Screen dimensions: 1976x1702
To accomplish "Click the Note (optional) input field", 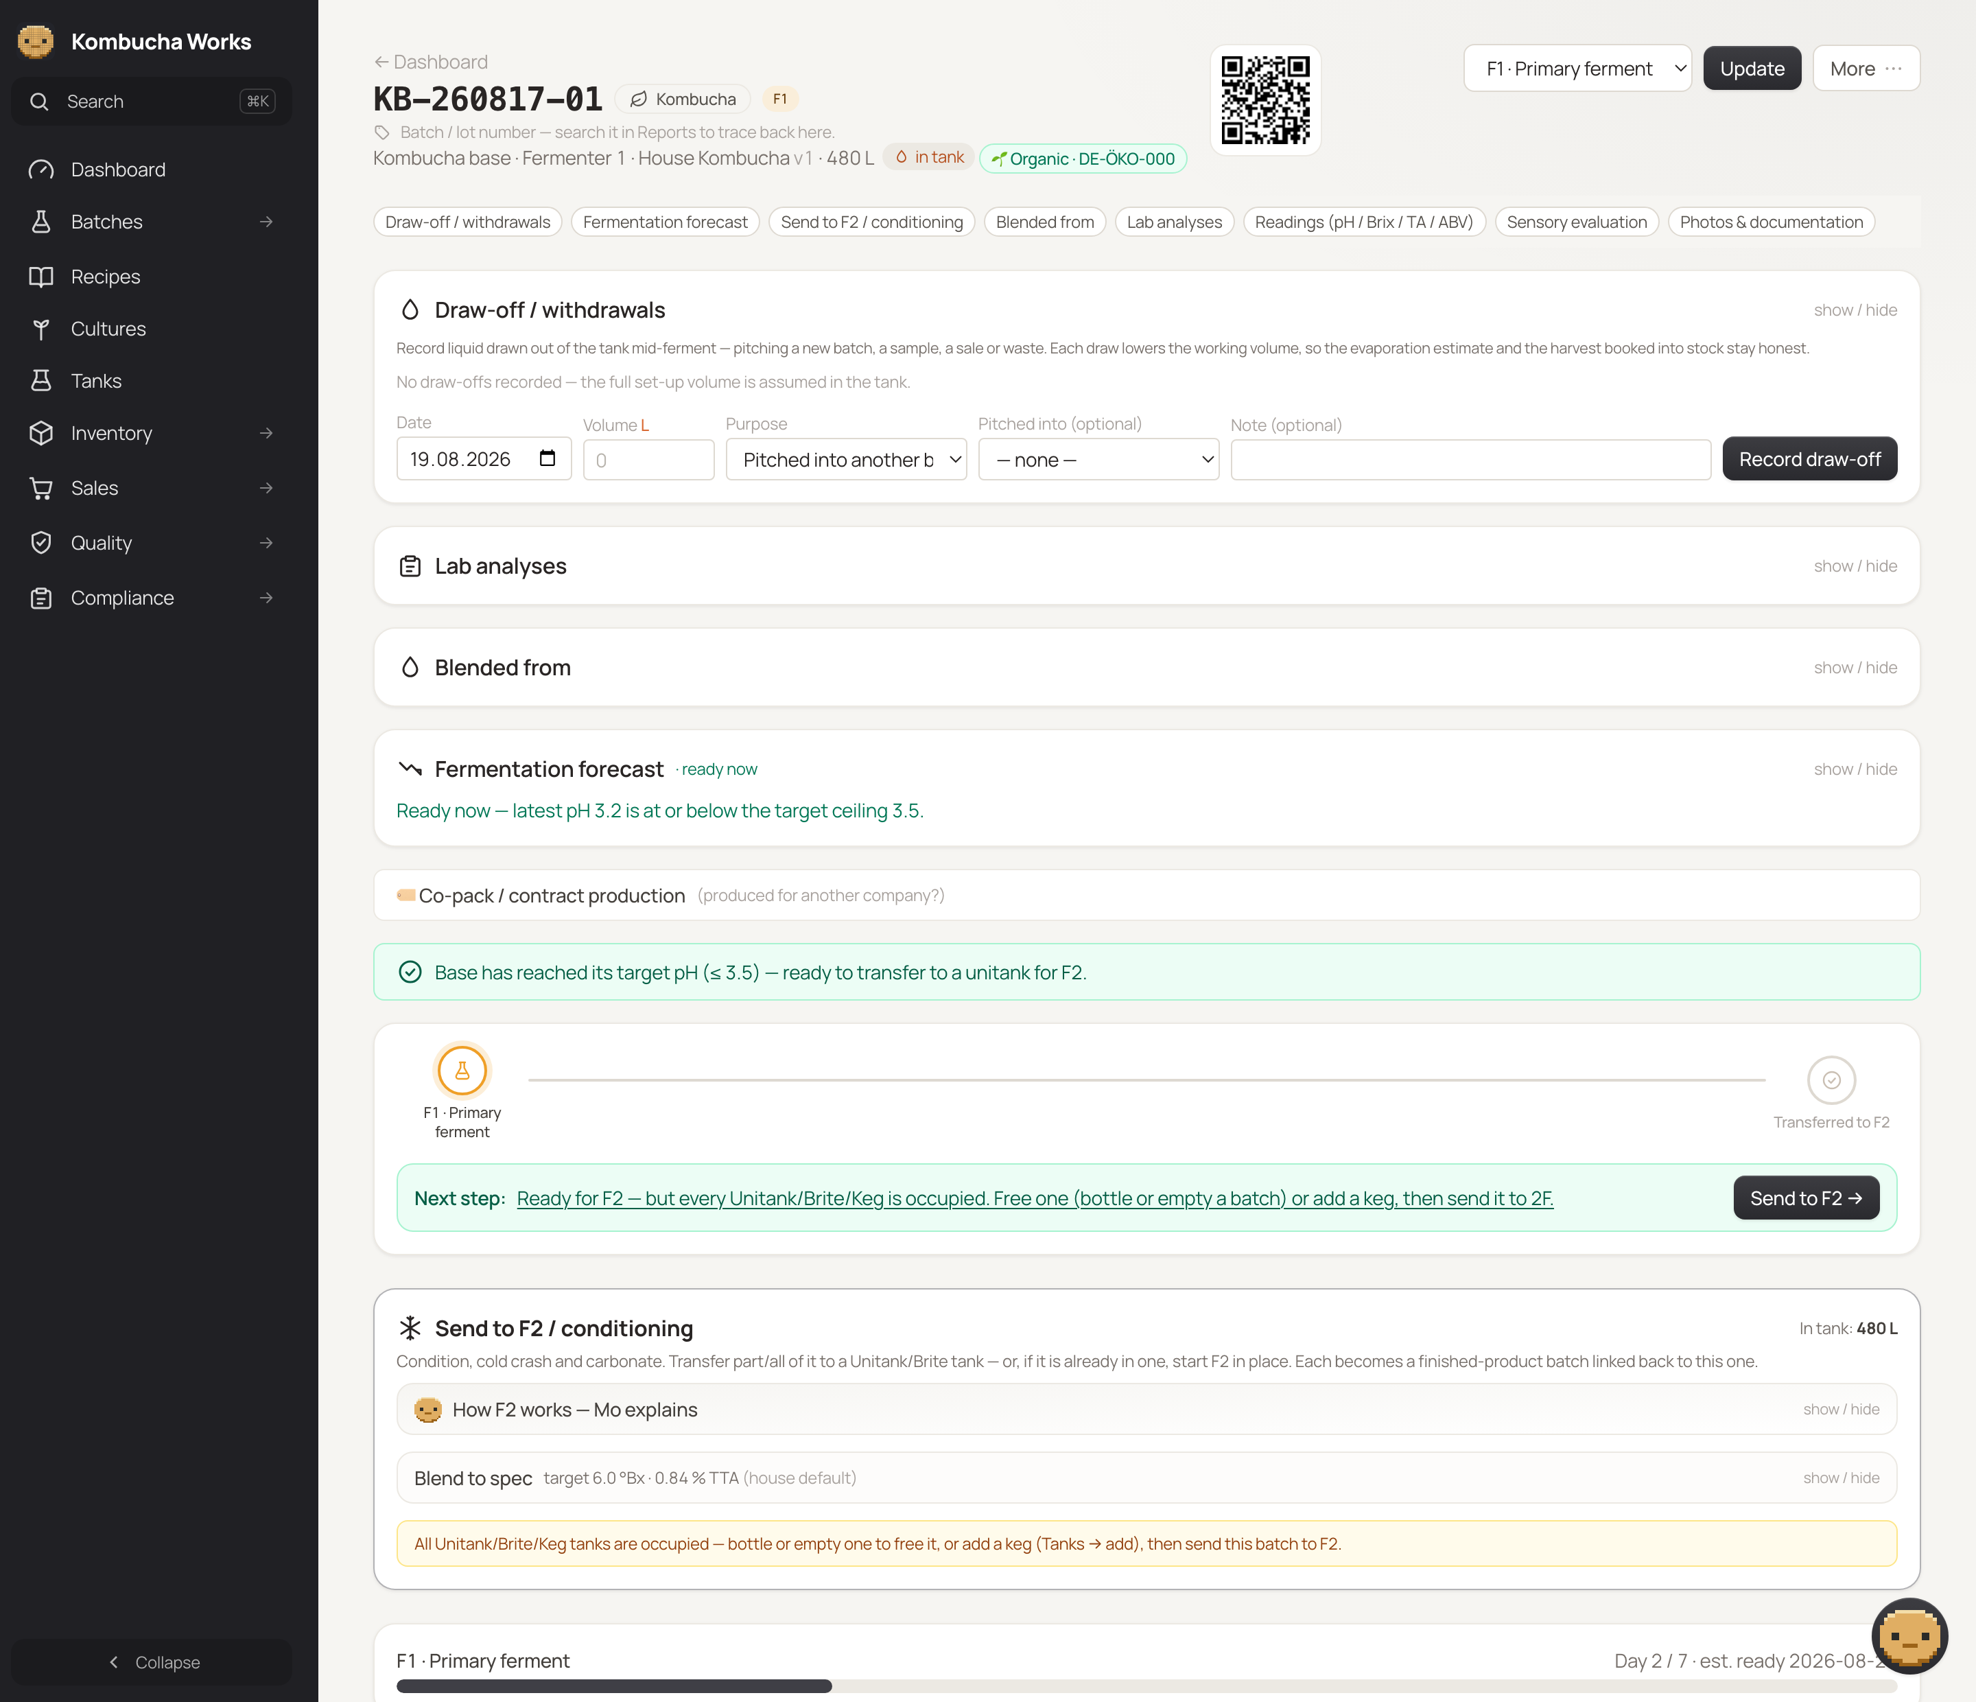I will coord(1470,460).
